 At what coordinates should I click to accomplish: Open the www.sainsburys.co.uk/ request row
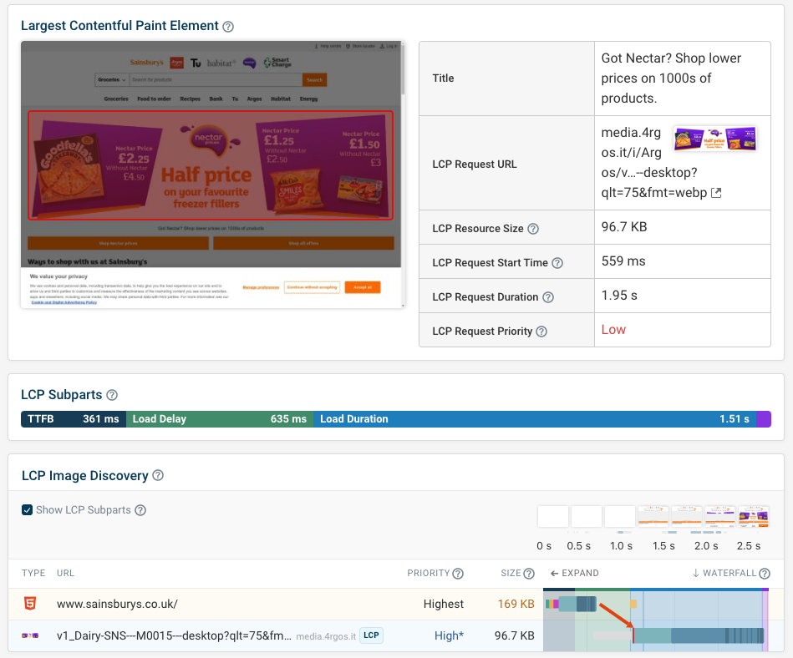click(x=396, y=604)
